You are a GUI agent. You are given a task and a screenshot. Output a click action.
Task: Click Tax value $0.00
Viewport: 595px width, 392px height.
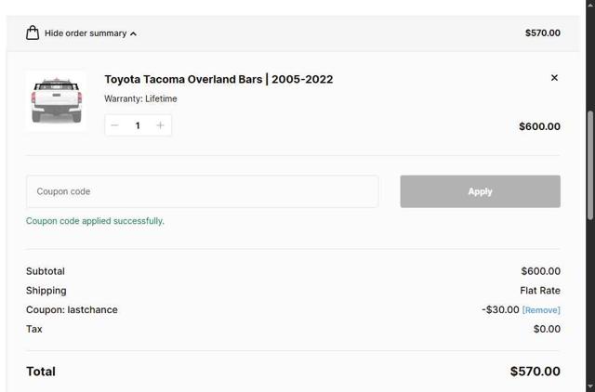[x=547, y=329]
